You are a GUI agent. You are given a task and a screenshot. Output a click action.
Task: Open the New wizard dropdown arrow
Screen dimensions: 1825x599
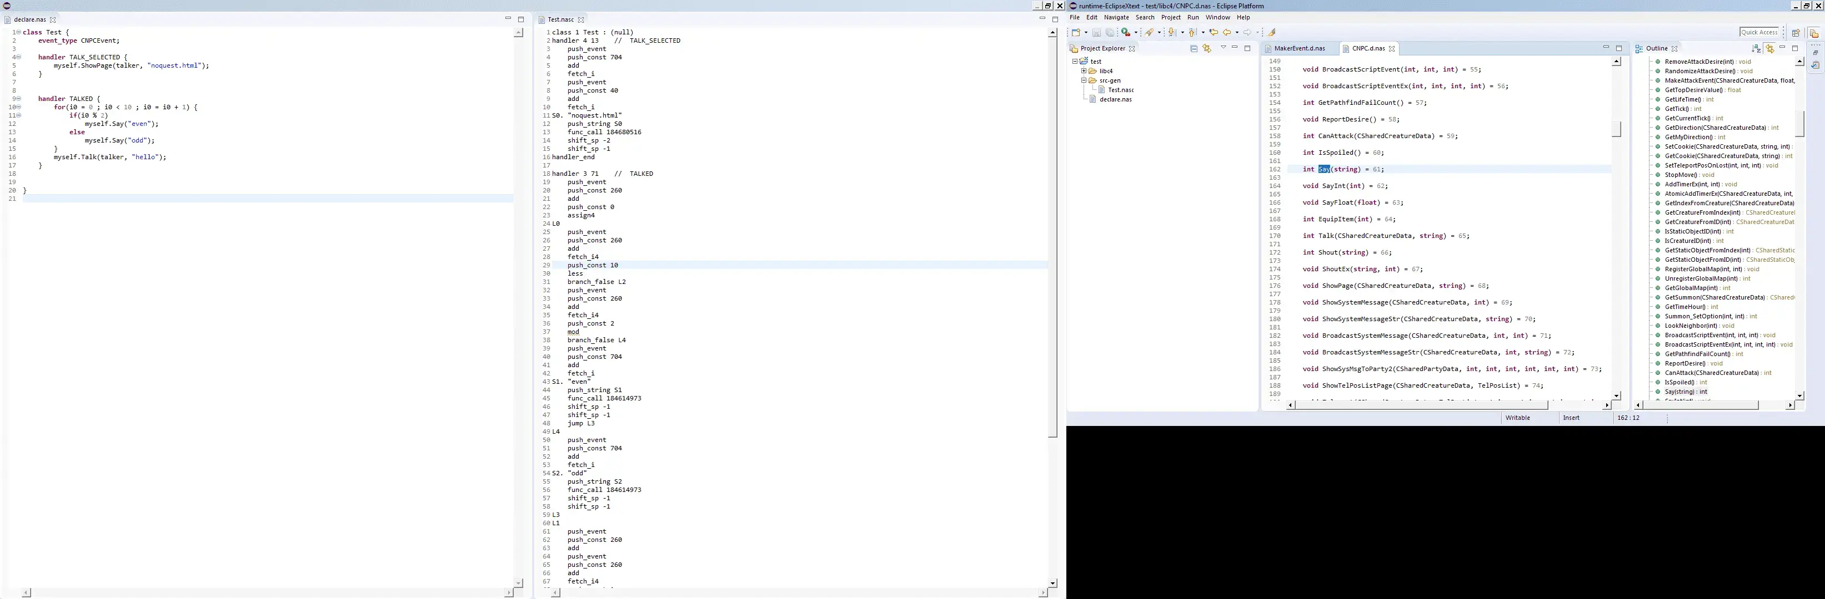click(x=1086, y=33)
